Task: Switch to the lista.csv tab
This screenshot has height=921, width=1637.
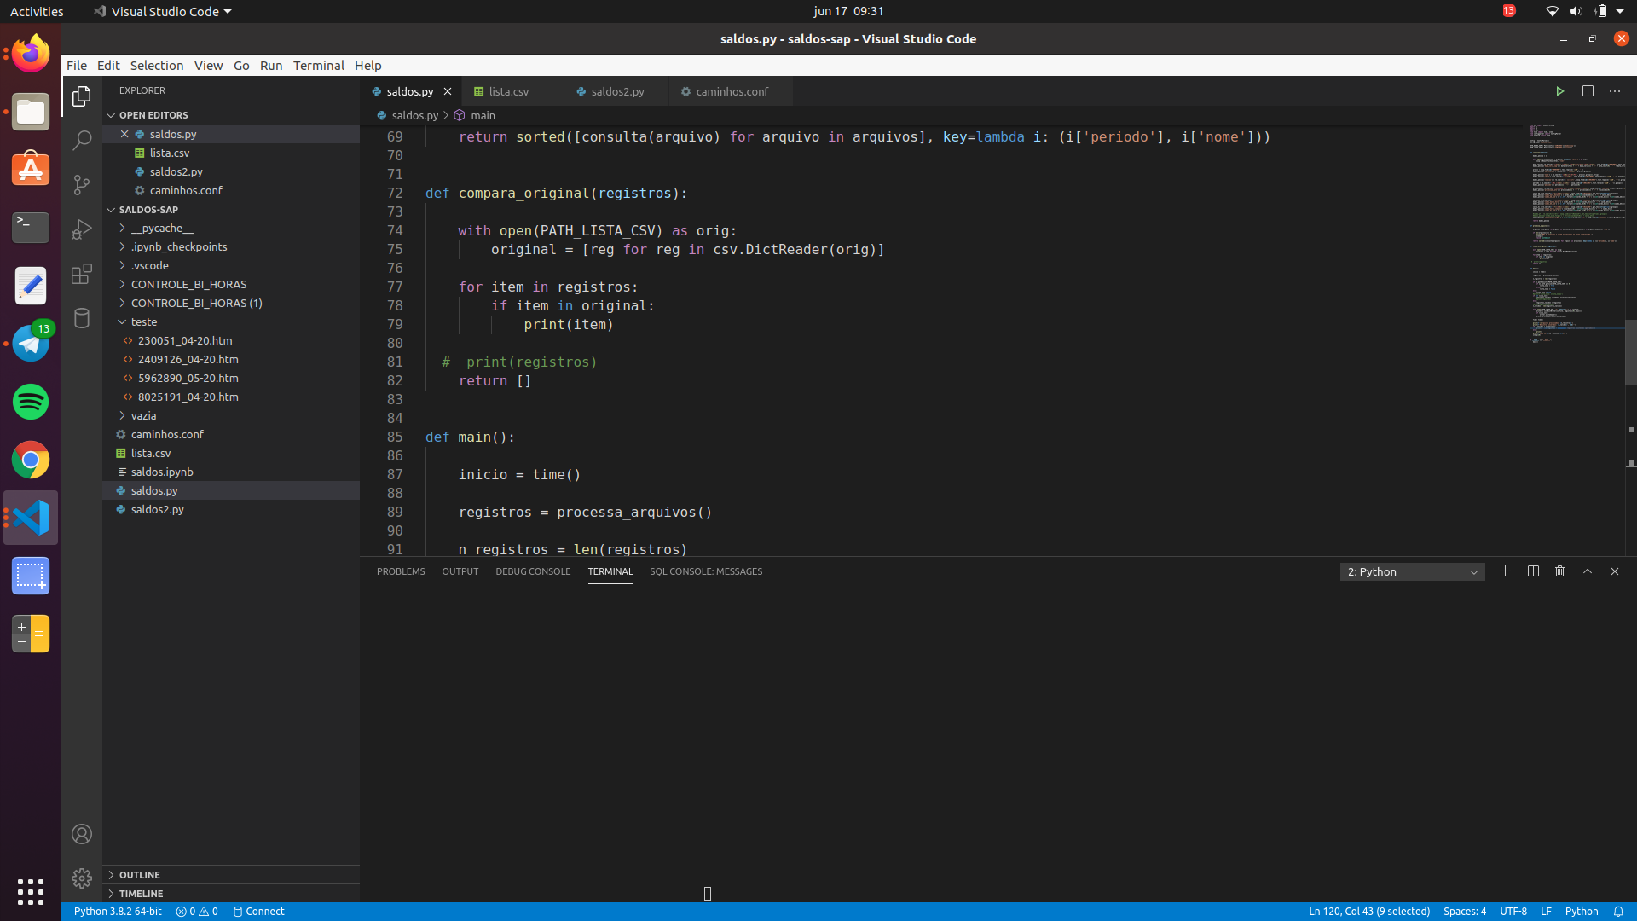Action: pyautogui.click(x=510, y=91)
